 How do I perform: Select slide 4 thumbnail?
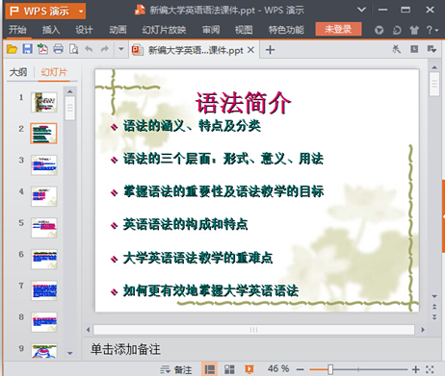(x=44, y=196)
